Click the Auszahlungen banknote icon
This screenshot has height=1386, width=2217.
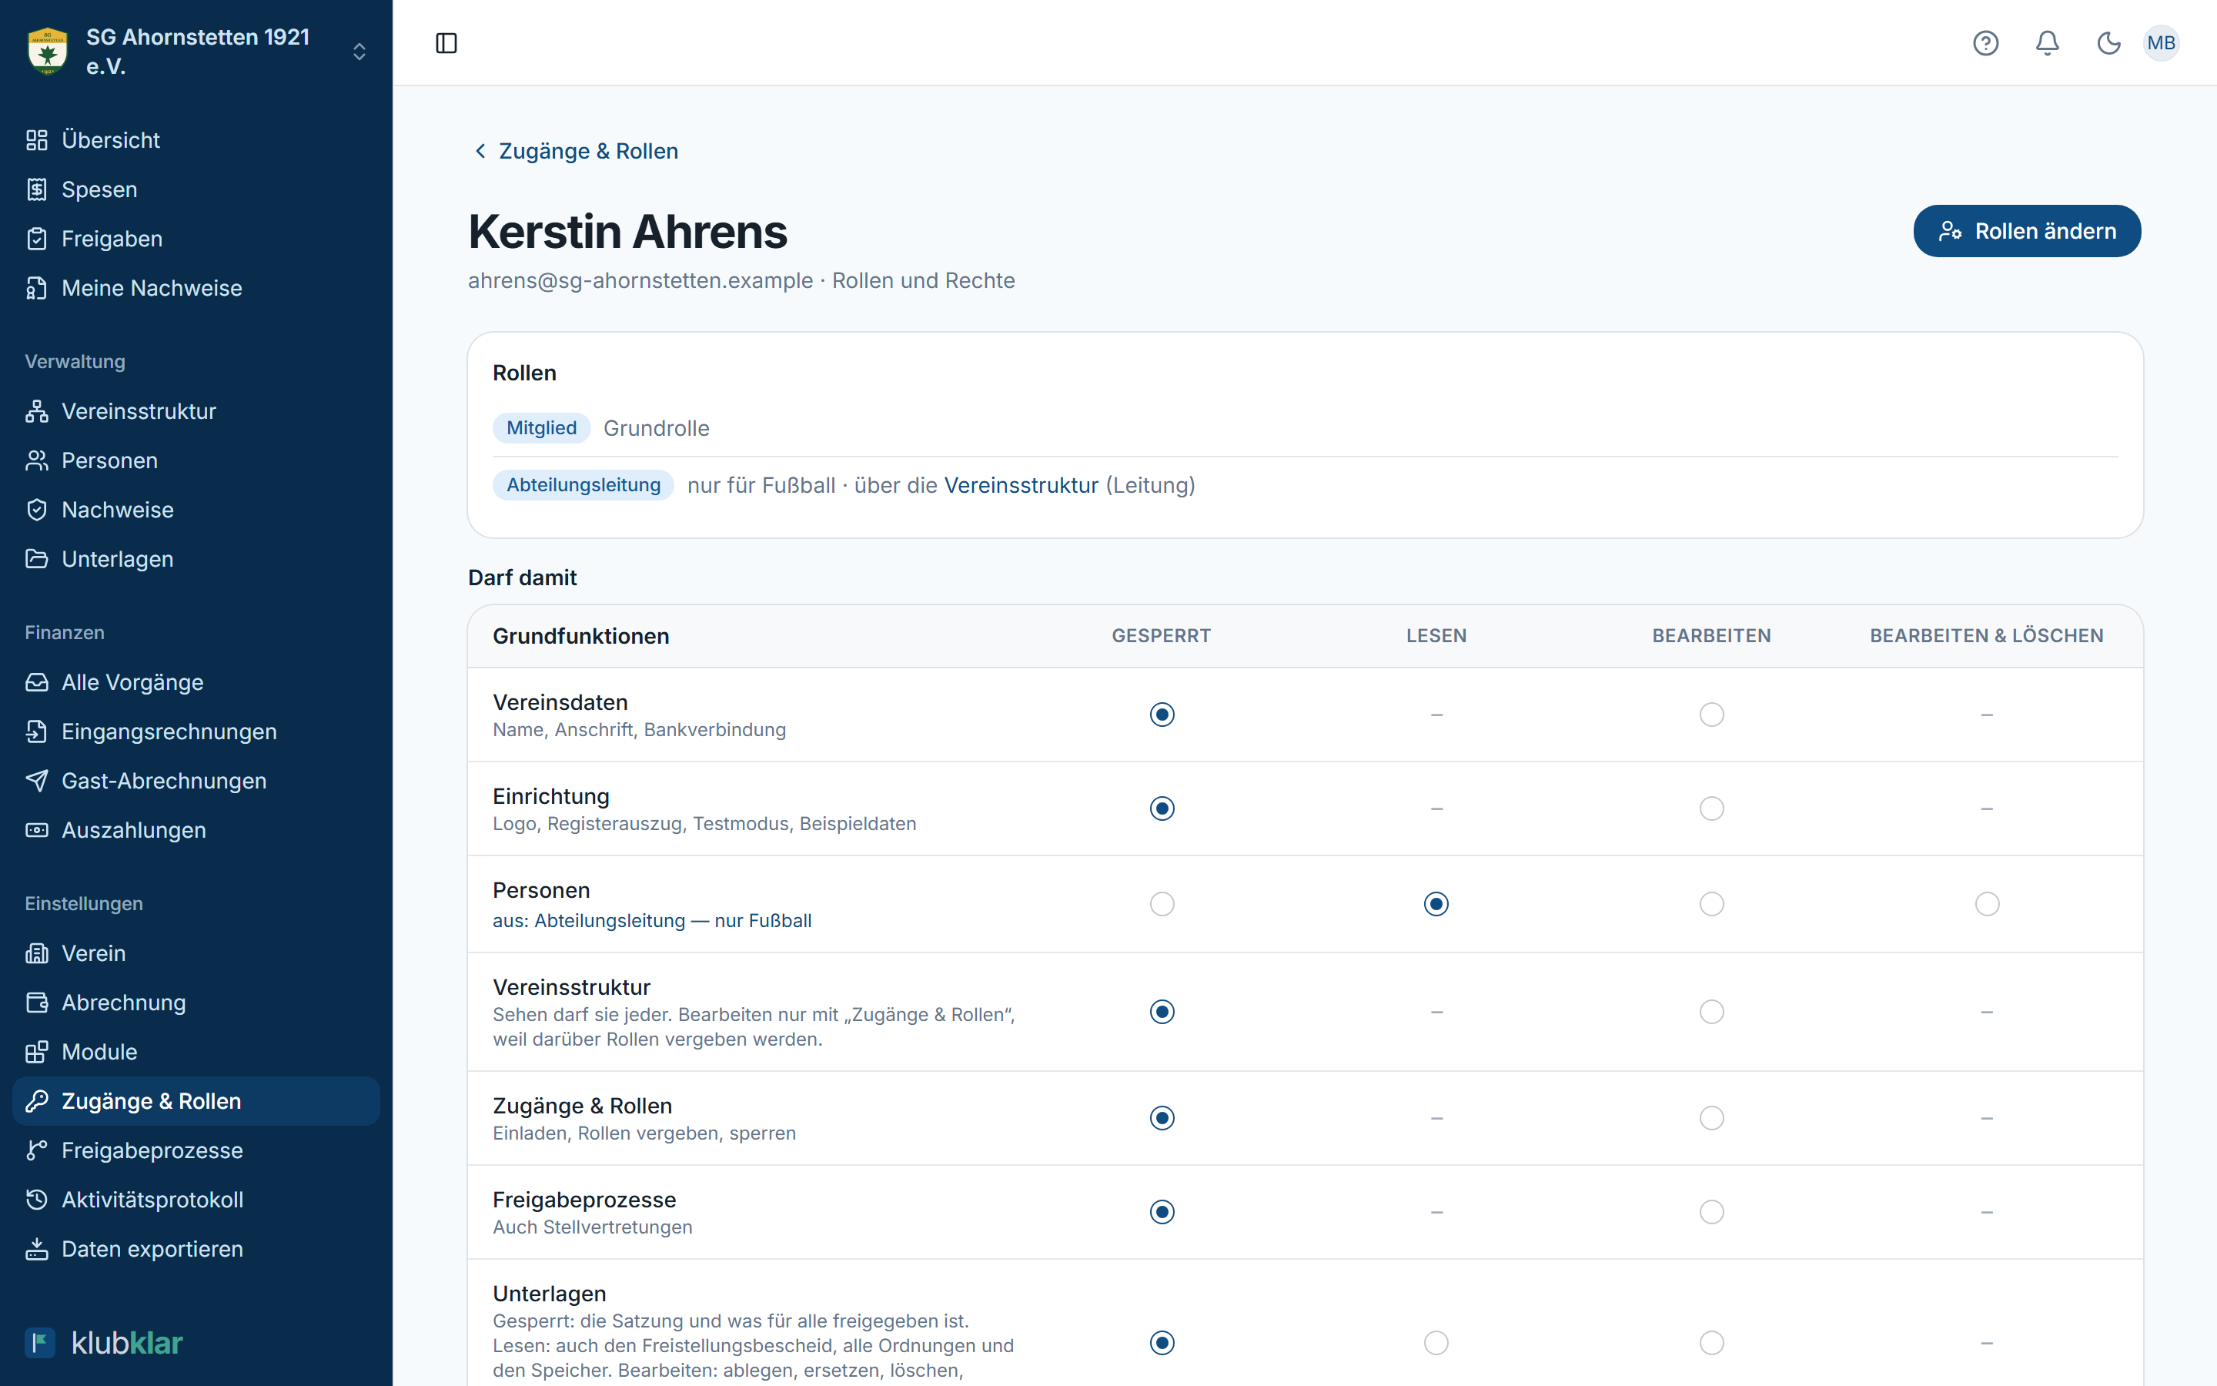37,831
